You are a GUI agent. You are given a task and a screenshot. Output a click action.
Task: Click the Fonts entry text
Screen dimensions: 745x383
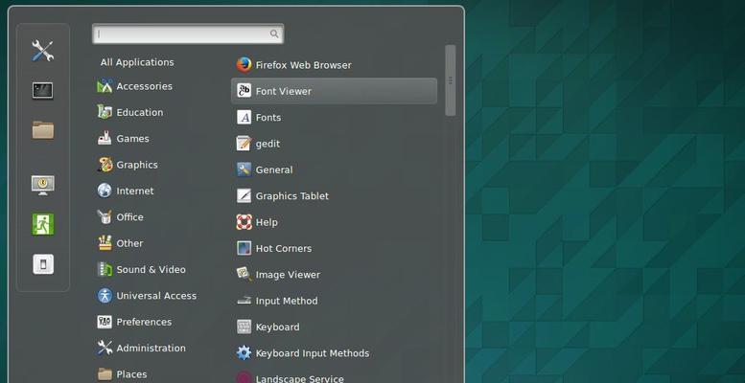268,117
